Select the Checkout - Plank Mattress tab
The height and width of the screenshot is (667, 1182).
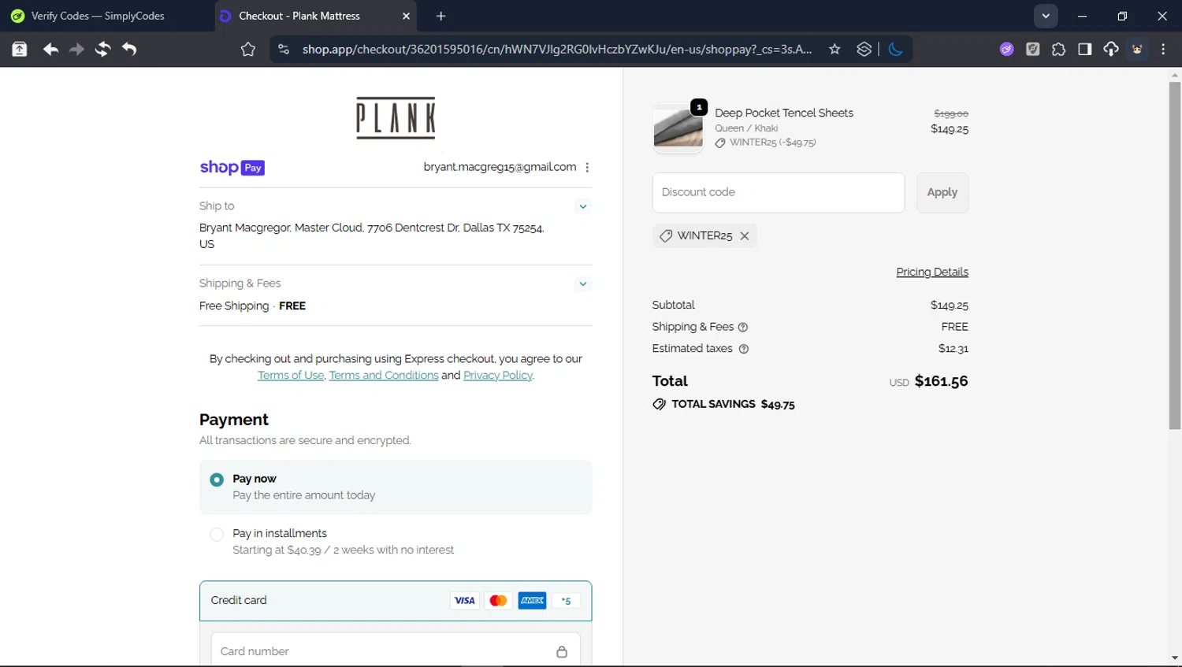(x=299, y=16)
